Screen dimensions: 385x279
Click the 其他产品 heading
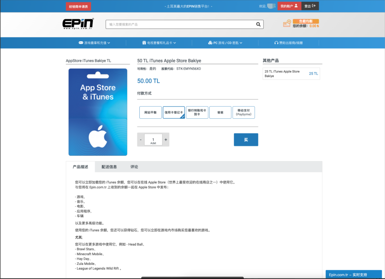[271, 60]
